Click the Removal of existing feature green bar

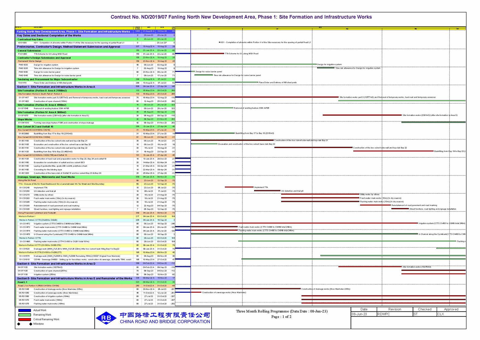coord(212,108)
